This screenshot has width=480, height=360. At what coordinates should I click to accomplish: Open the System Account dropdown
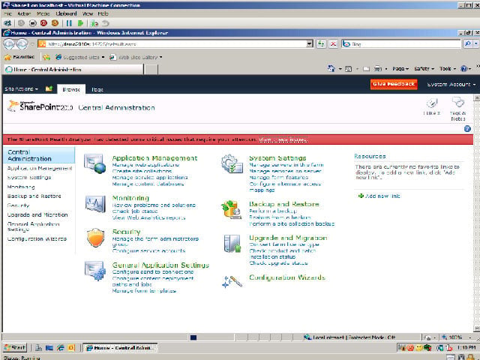coord(451,84)
